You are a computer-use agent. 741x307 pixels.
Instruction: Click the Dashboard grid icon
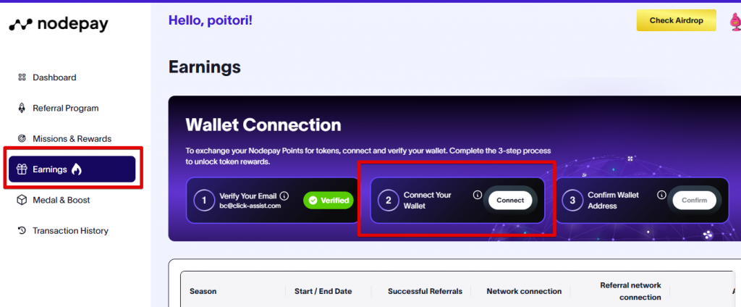[22, 77]
